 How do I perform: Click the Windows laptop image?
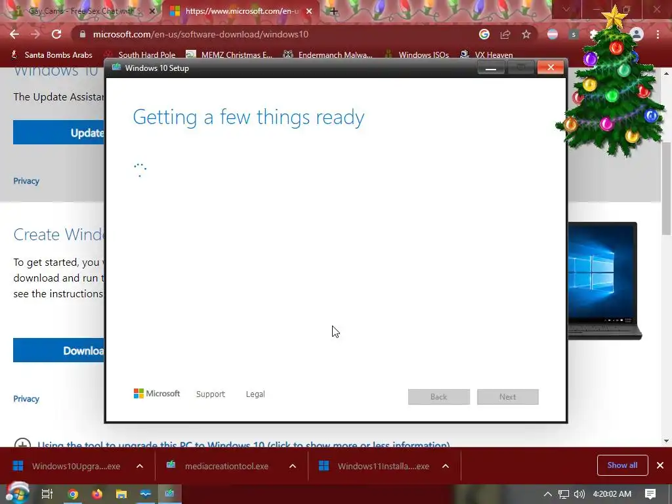point(604,281)
